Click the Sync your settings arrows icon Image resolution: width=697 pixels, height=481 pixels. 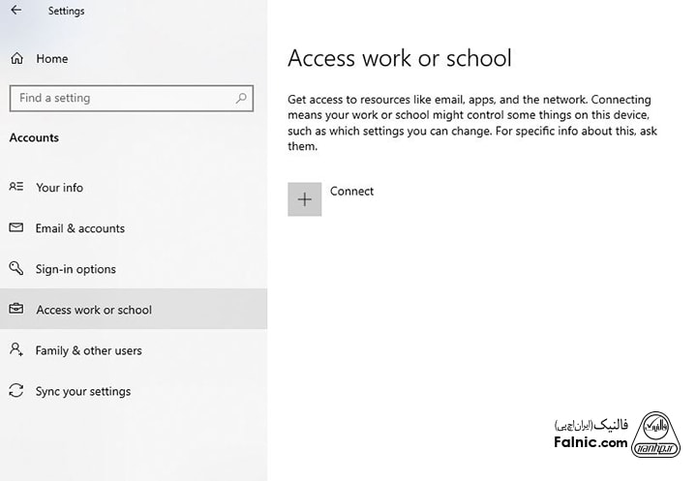pos(16,391)
